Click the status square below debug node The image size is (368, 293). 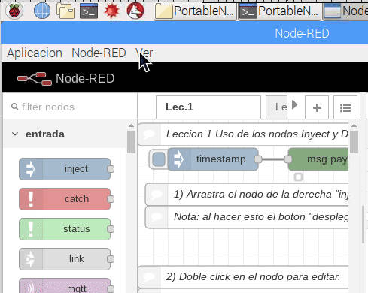click(x=298, y=177)
